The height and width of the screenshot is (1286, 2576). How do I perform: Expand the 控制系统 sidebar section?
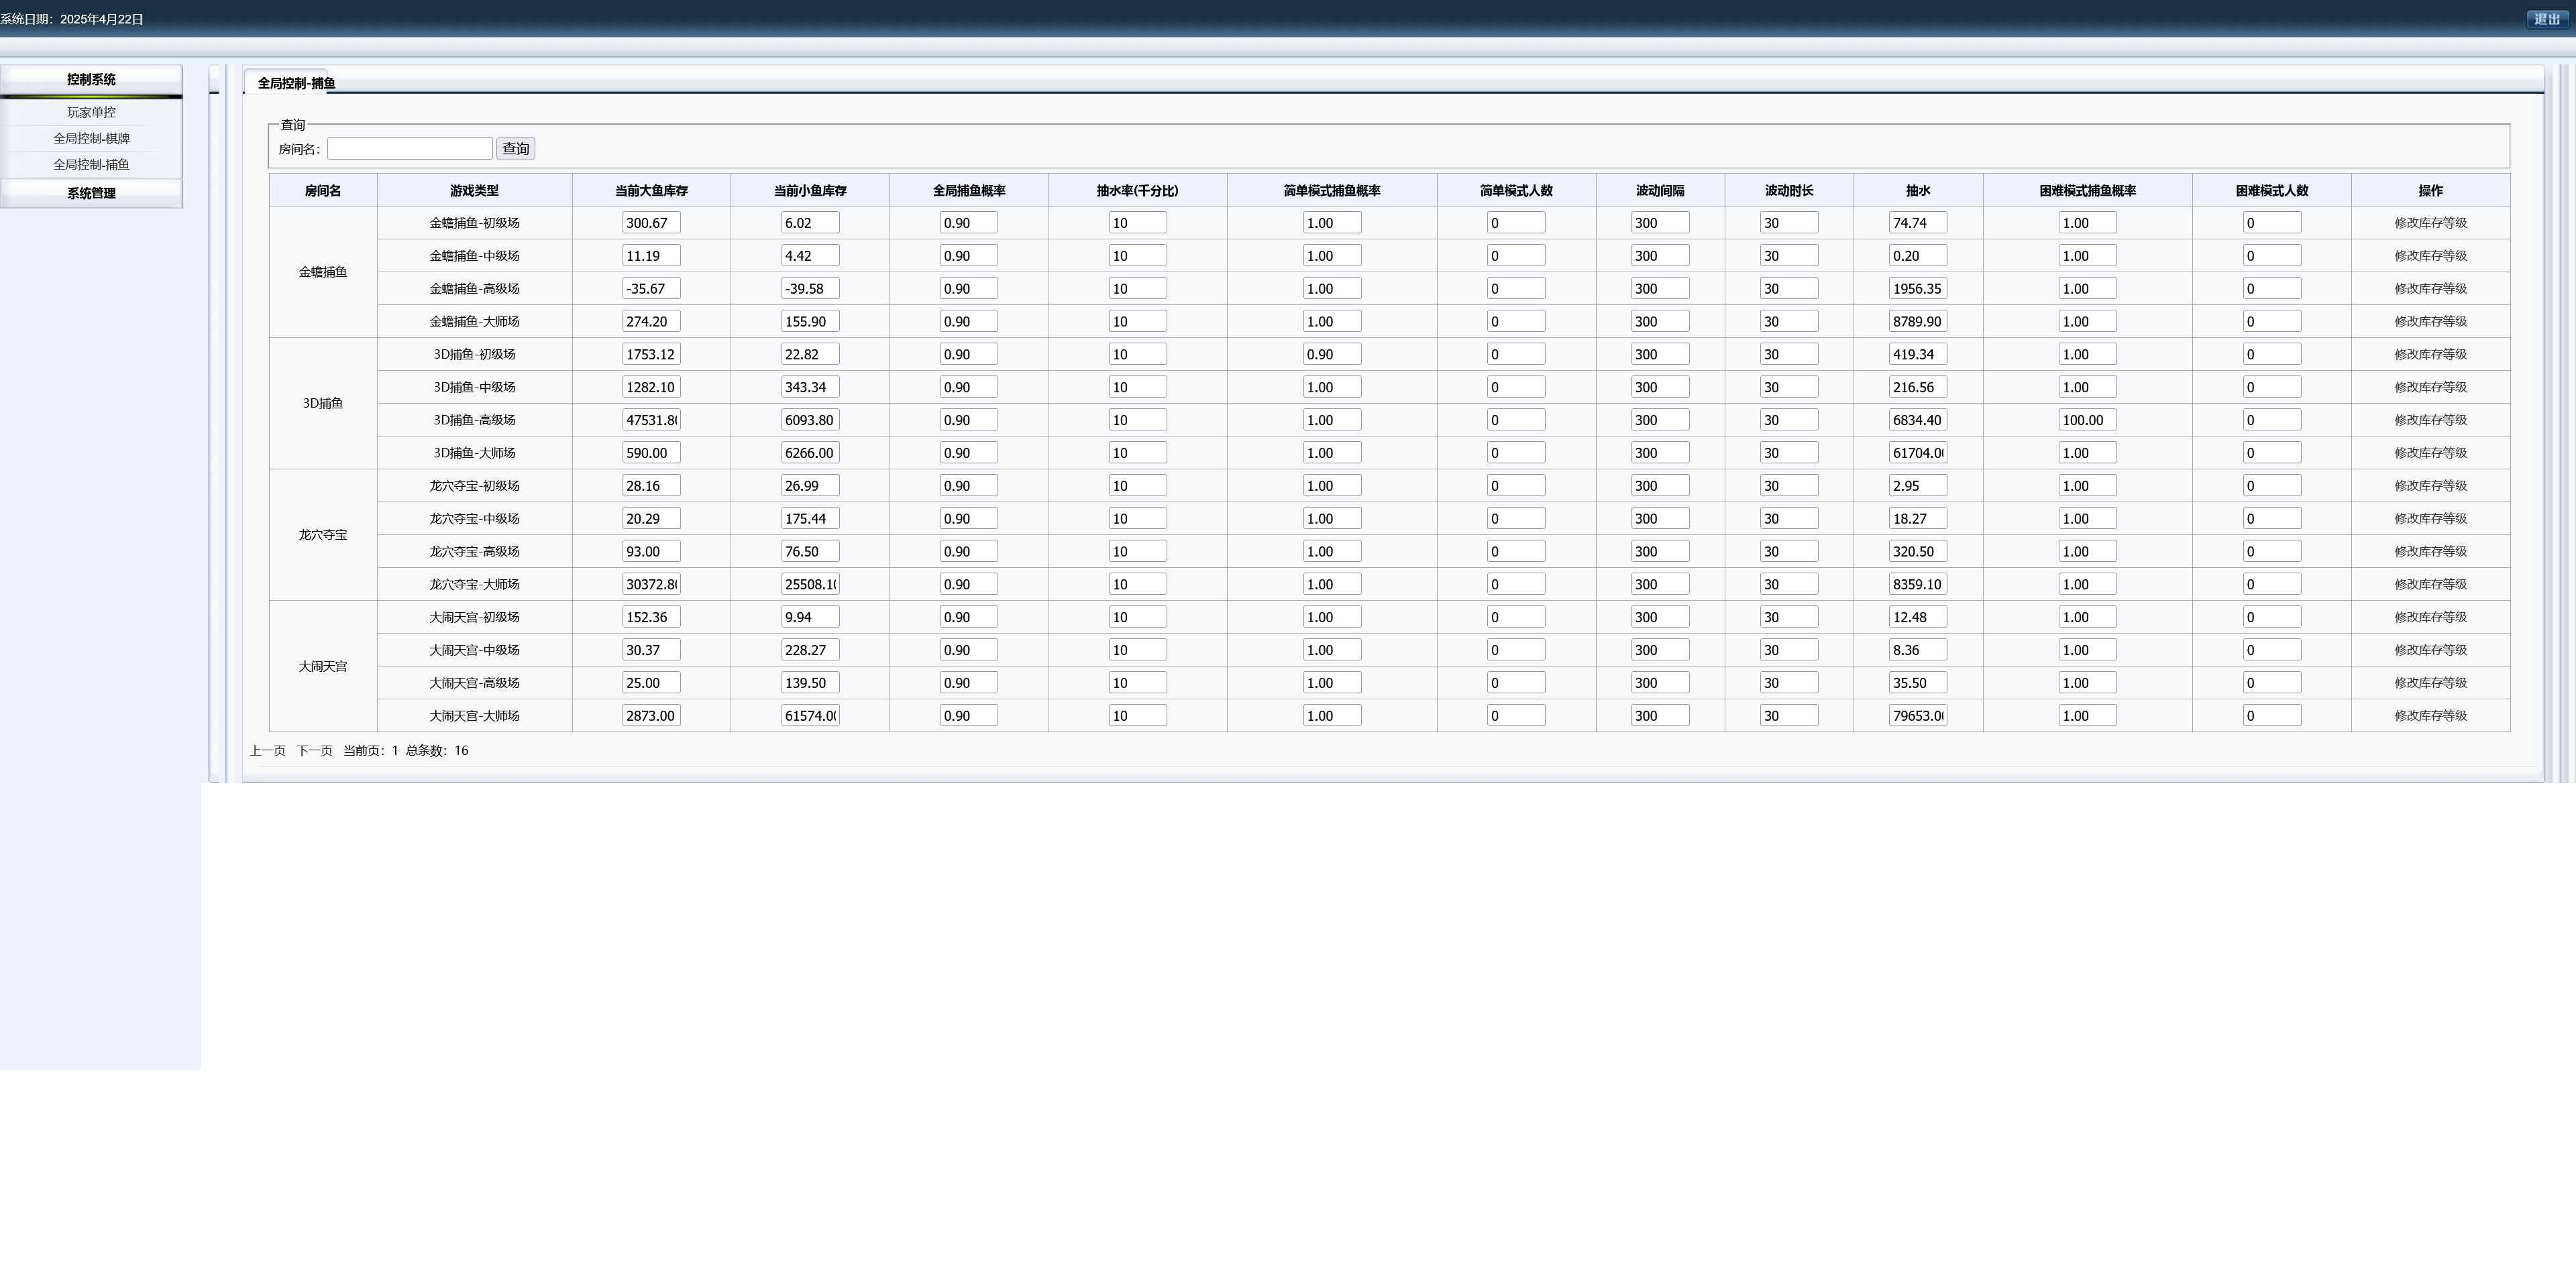click(91, 80)
